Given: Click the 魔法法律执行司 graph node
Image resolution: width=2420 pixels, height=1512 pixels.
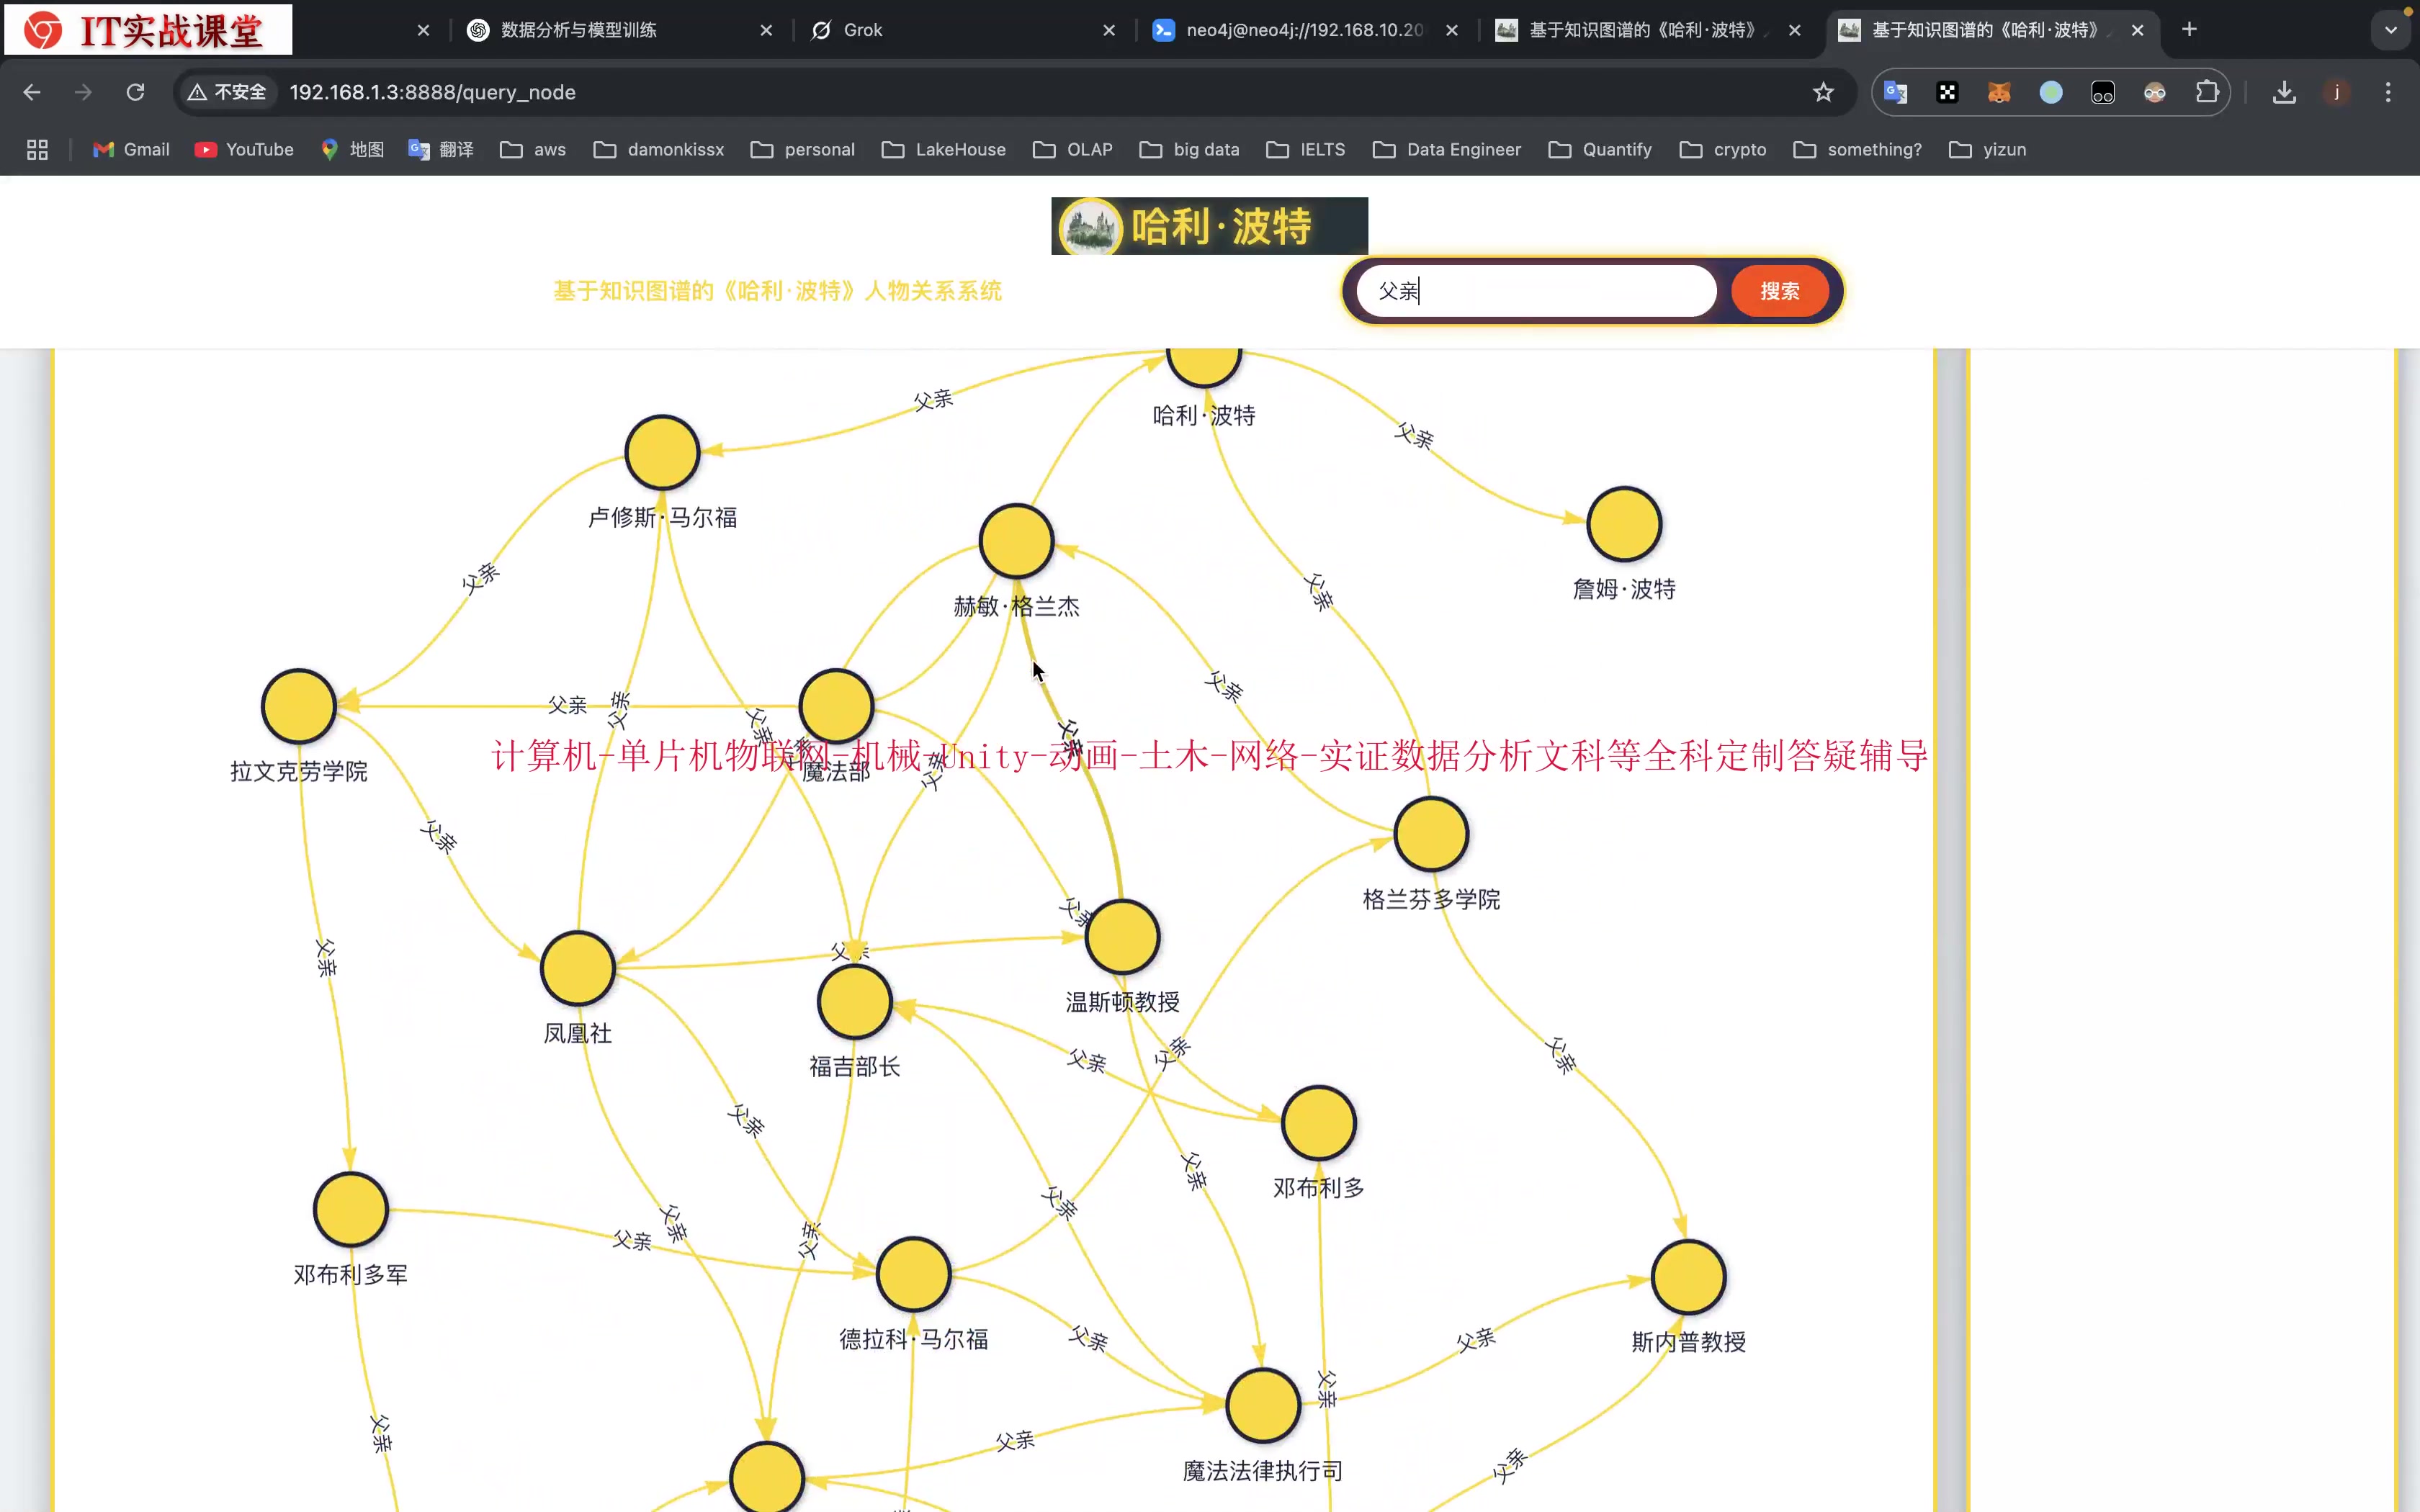Looking at the screenshot, I should click(x=1263, y=1405).
